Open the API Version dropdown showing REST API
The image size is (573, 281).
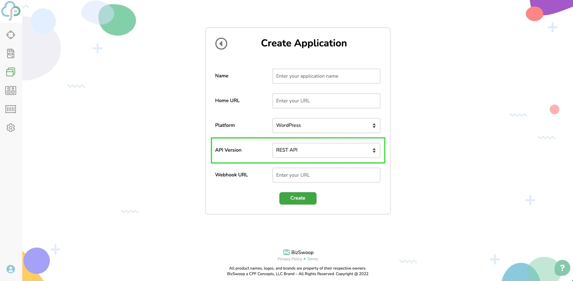(x=326, y=150)
